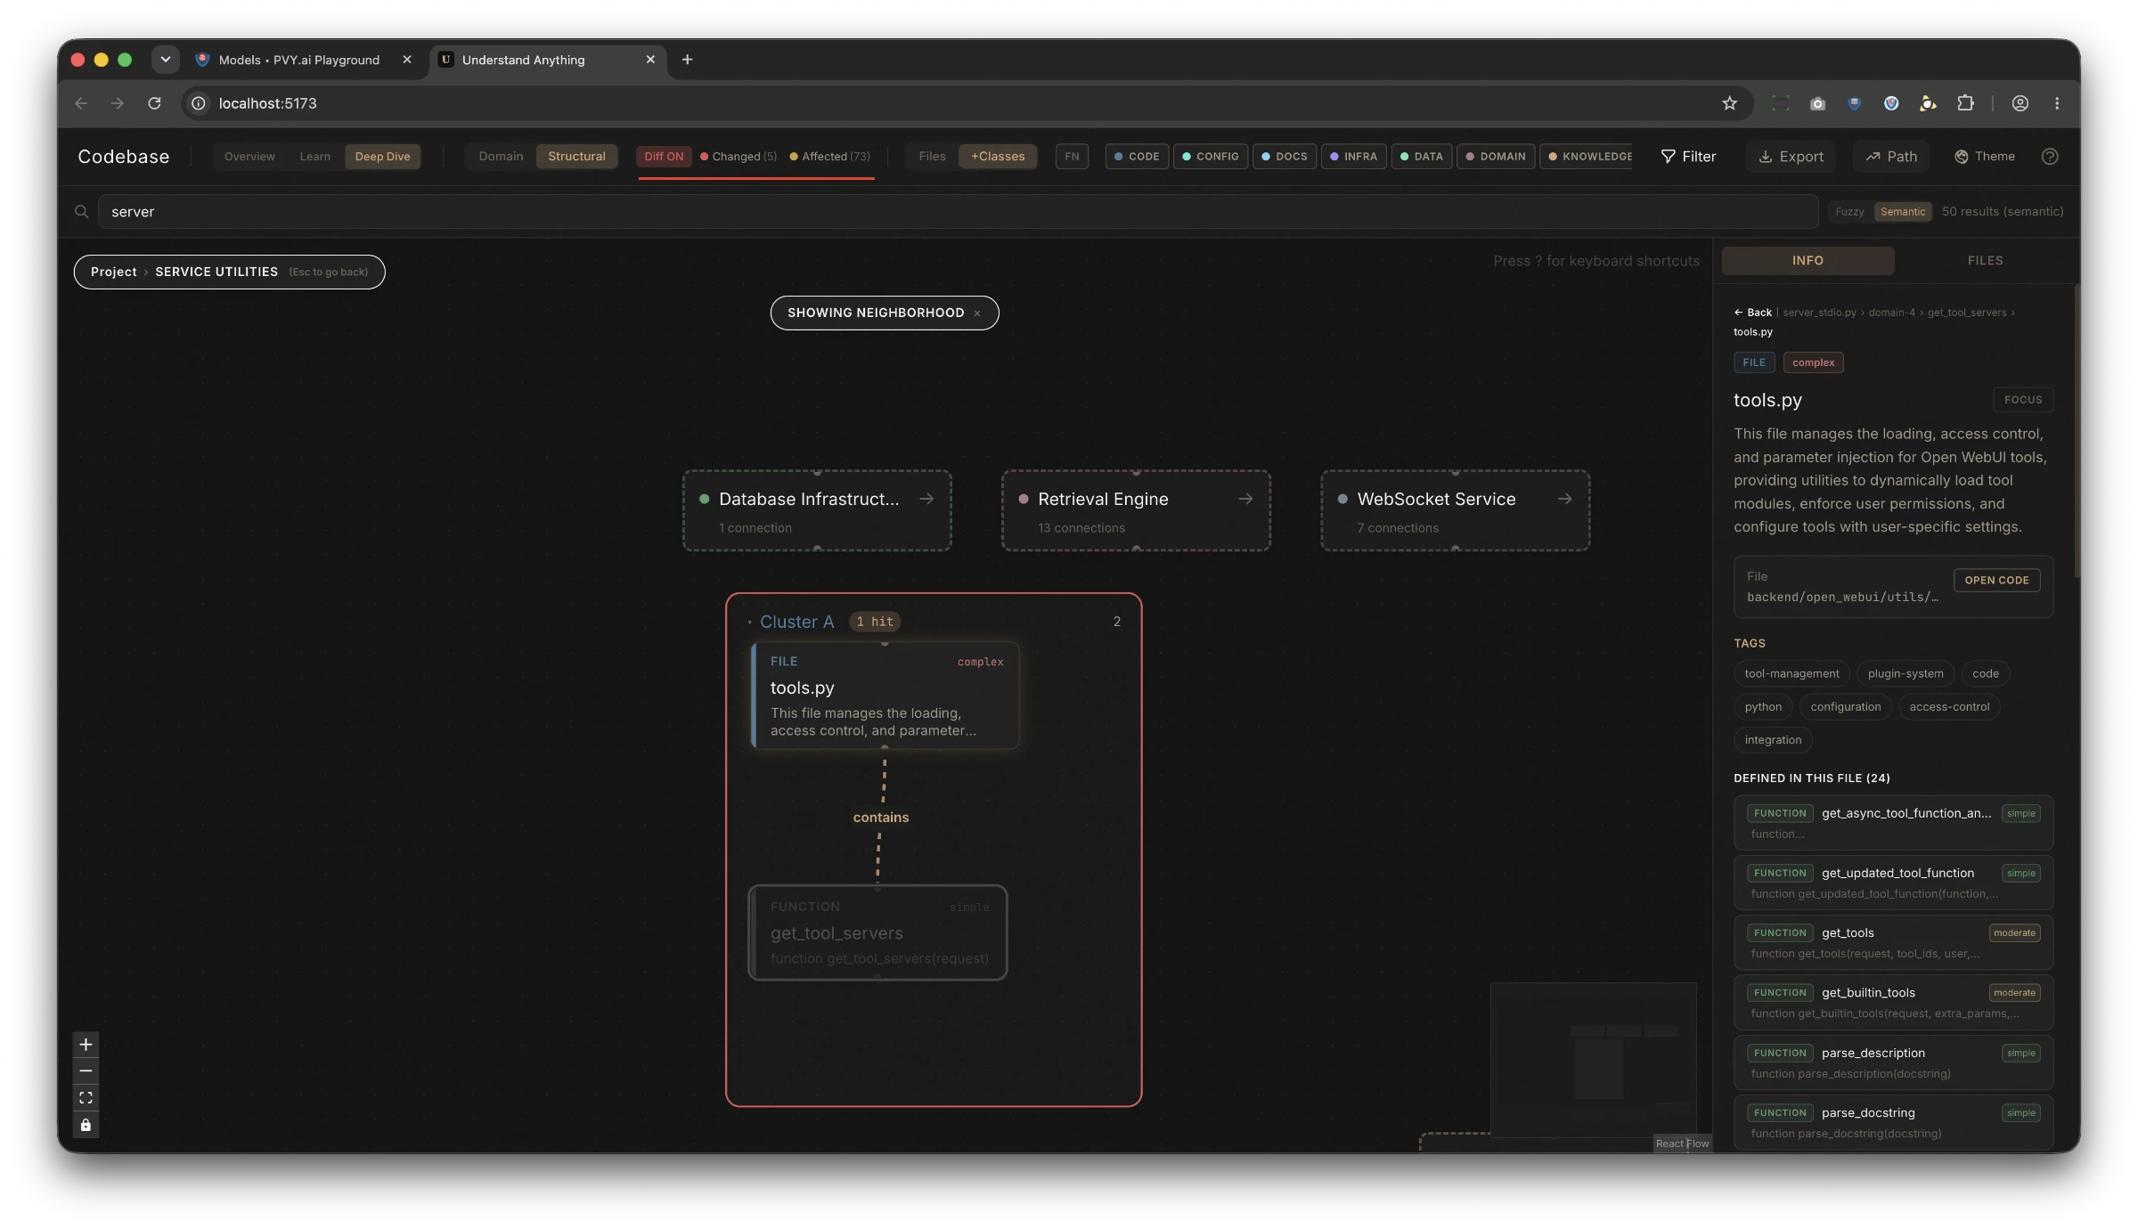The image size is (2138, 1229).
Task: Open the Chrome three-dot menu
Action: coord(2057,103)
